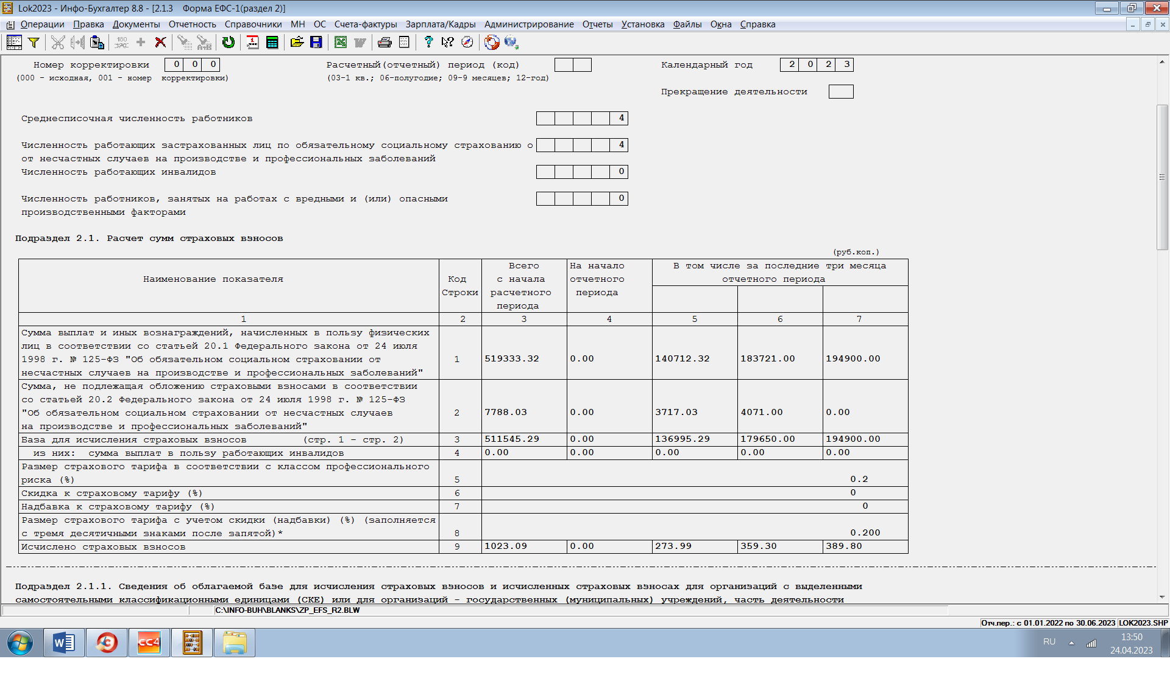
Task: Open the Операции menu
Action: coord(42,24)
